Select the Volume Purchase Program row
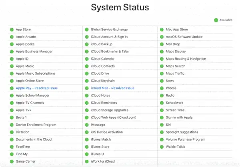 click(x=185, y=139)
